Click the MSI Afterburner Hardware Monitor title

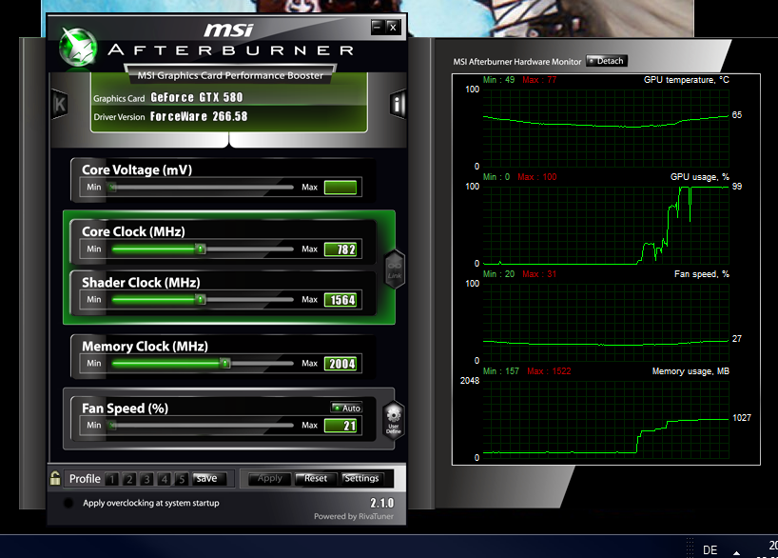[517, 62]
